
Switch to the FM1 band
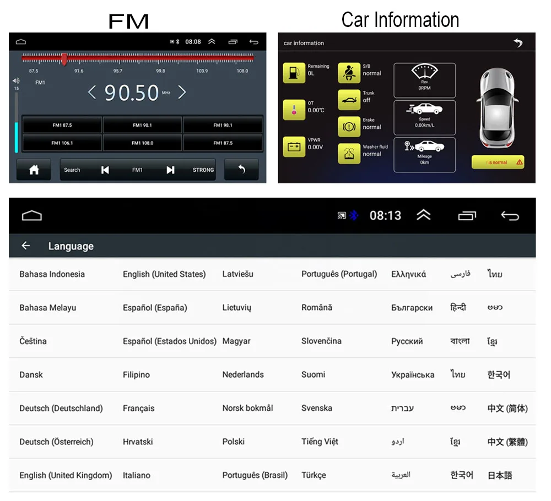tap(138, 170)
